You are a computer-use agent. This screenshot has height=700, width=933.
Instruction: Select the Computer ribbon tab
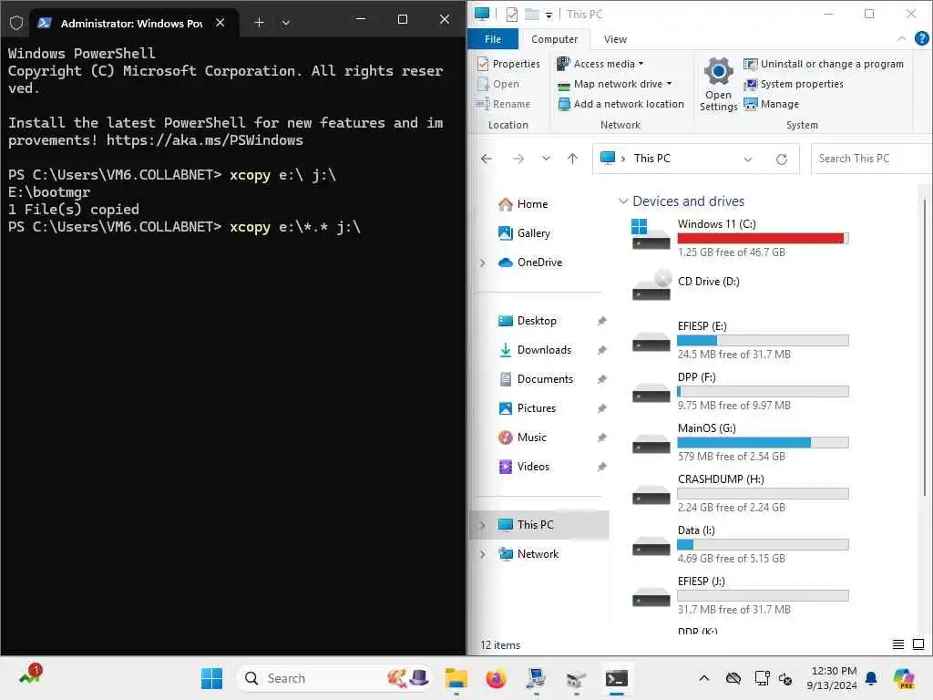click(x=554, y=39)
